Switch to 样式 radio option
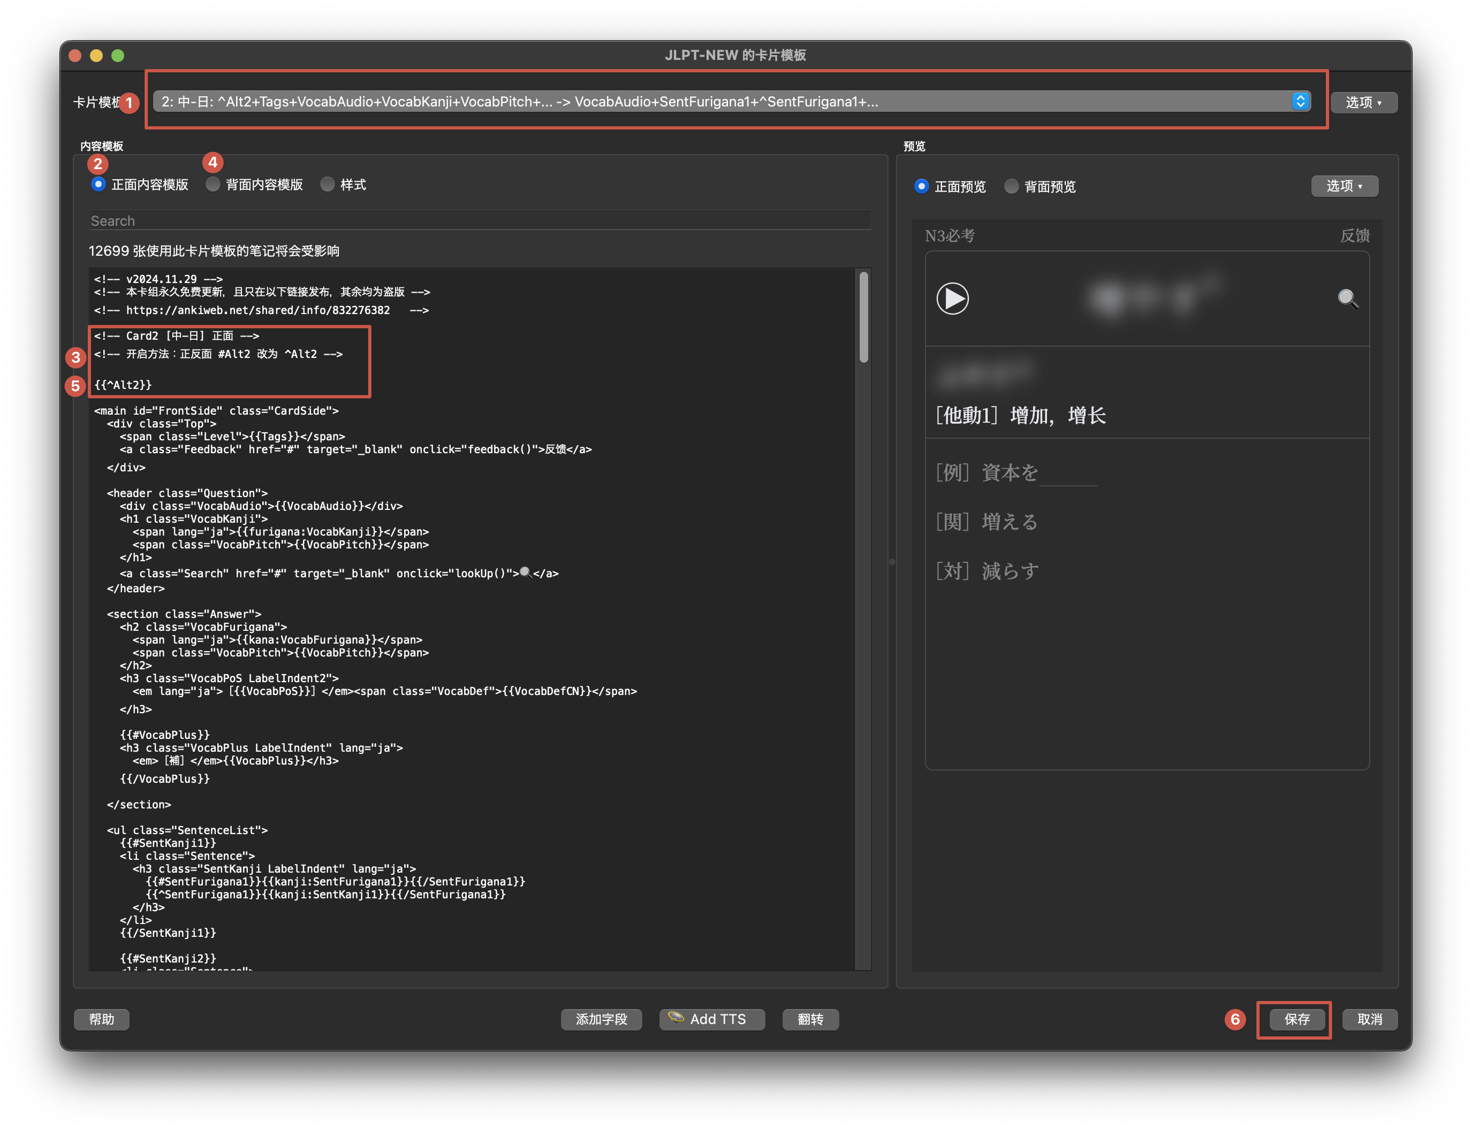The height and width of the screenshot is (1130, 1472). click(x=328, y=184)
